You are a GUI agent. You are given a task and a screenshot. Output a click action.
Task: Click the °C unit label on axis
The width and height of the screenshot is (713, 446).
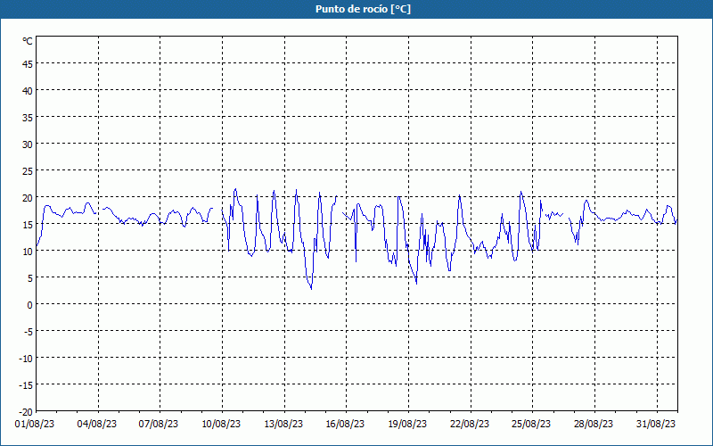point(28,41)
